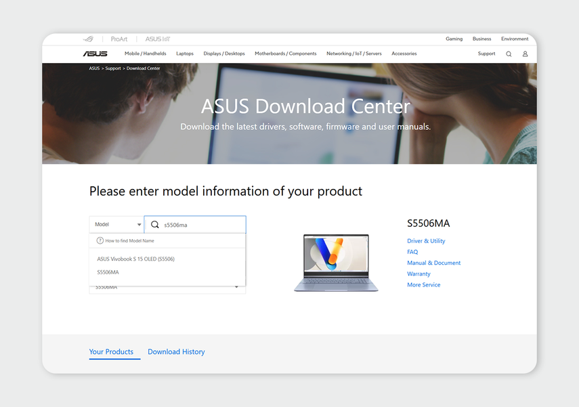Open the Laptops menu
Viewport: 579px width, 407px height.
[185, 53]
